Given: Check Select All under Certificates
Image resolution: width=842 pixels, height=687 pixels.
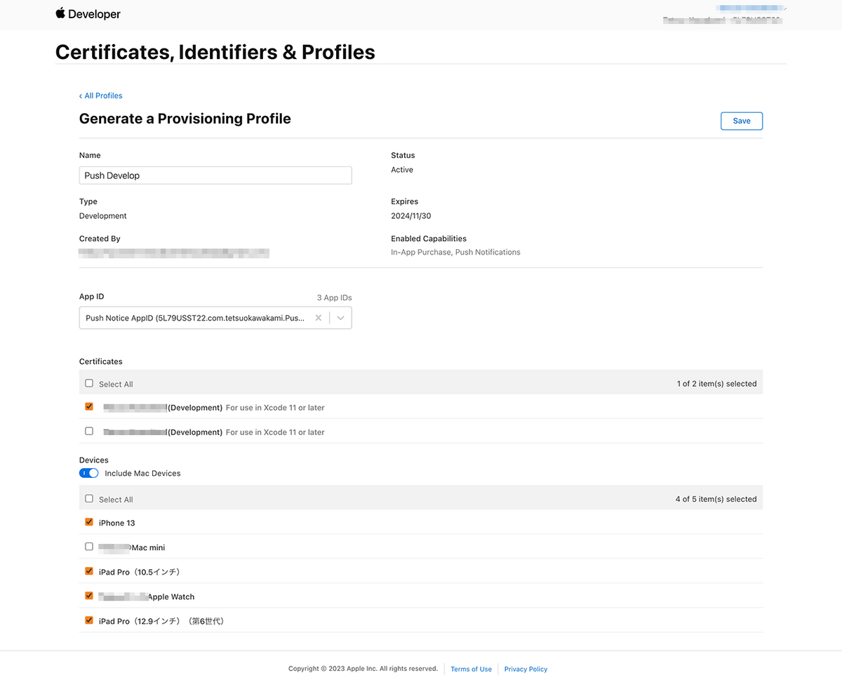Looking at the screenshot, I should tap(89, 384).
